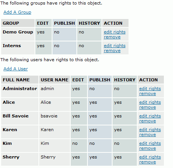173x168 pixels.
Task: Edit rights for Demo Group
Action: [x=115, y=32]
